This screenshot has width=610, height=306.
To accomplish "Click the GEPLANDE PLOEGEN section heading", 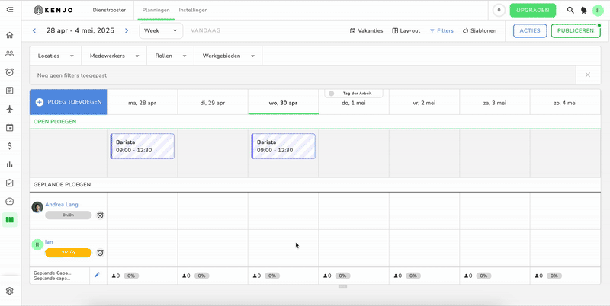I will 63,184.
